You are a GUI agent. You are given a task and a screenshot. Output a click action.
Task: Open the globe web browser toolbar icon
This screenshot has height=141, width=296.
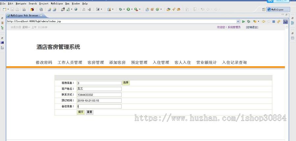click(x=76, y=9)
